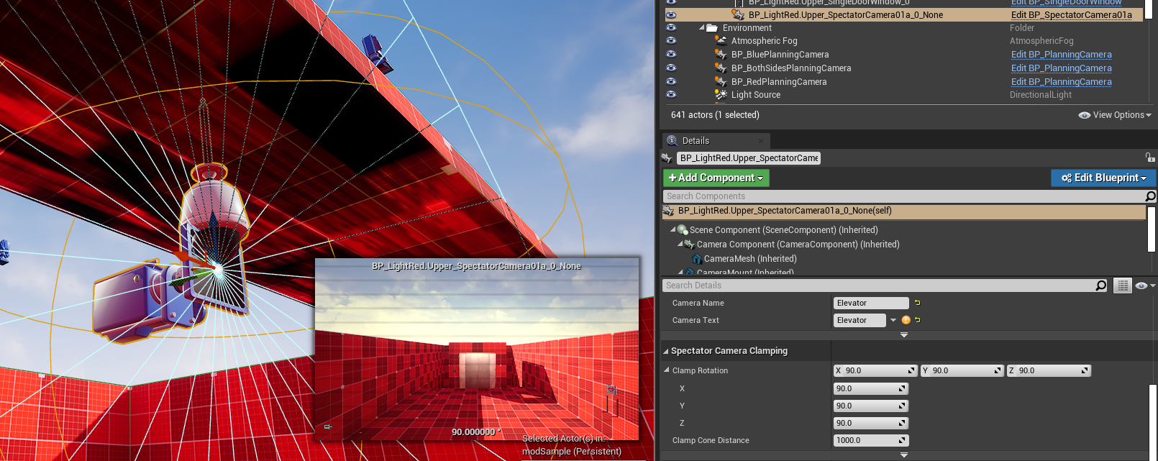Click selected SpectatorCamera01a outliner row icon
The width and height of the screenshot is (1158, 461).
[738, 14]
